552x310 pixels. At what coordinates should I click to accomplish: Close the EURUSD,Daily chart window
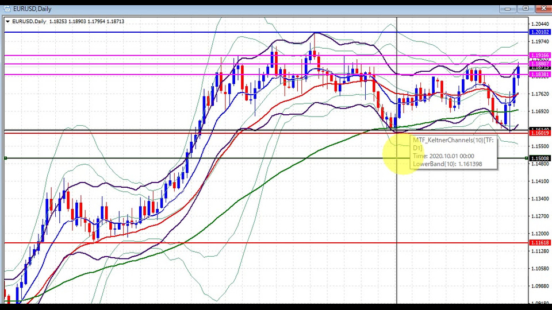(x=543, y=9)
